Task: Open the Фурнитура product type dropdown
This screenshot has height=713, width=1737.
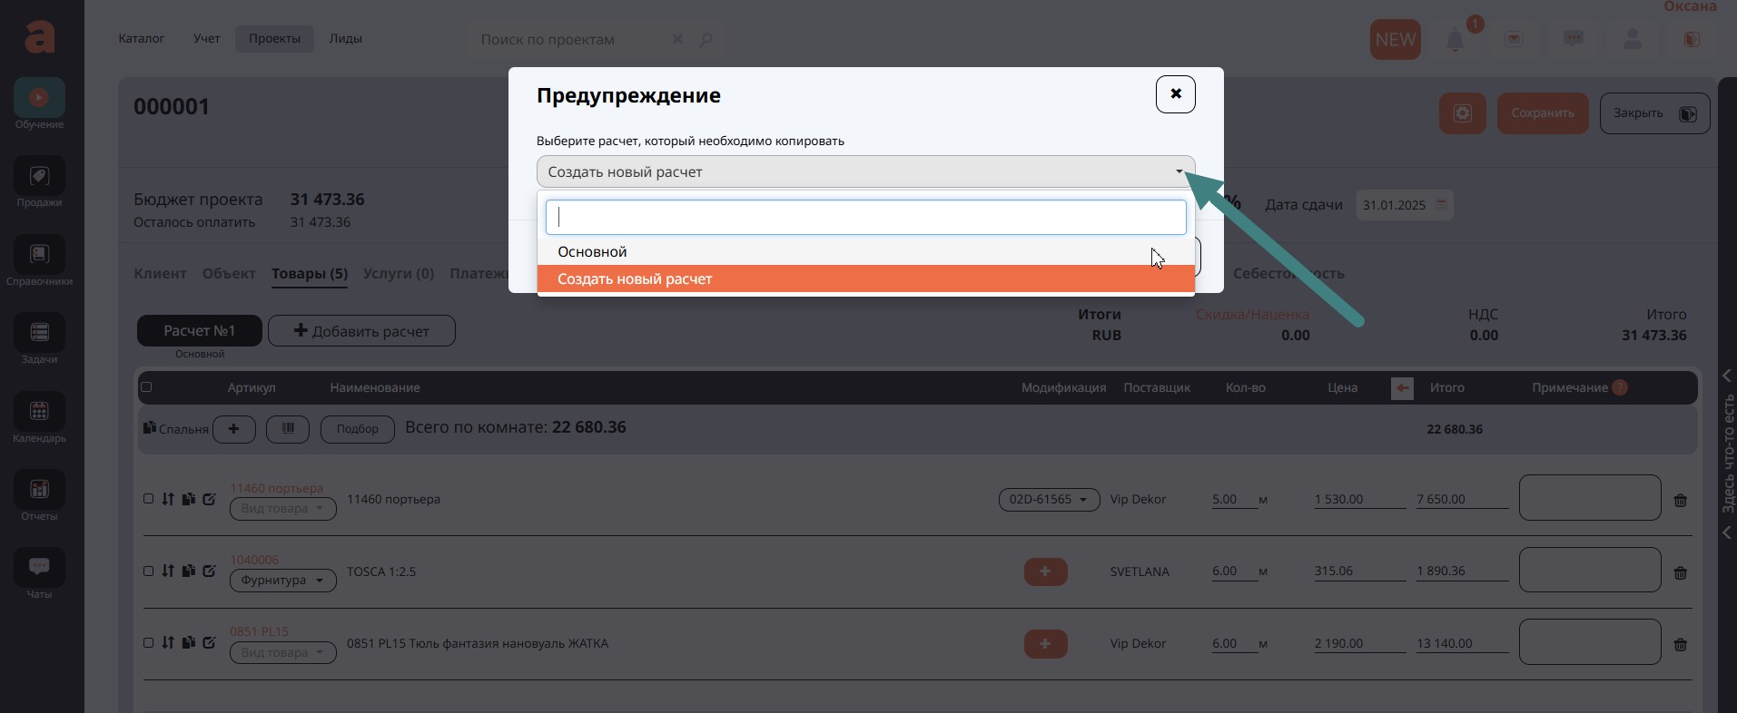Action: pos(282,581)
